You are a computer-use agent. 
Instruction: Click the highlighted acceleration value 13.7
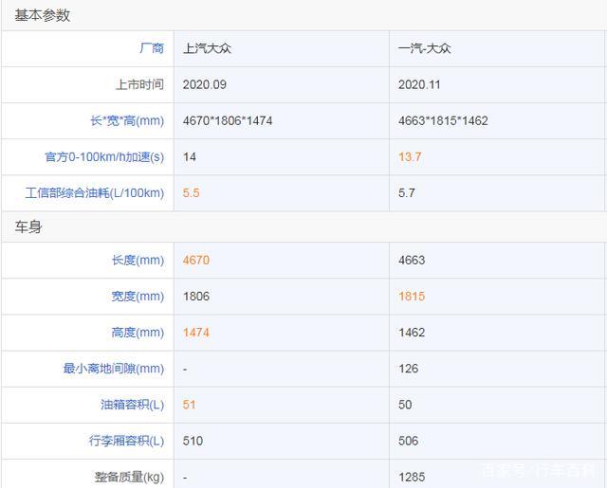point(410,157)
